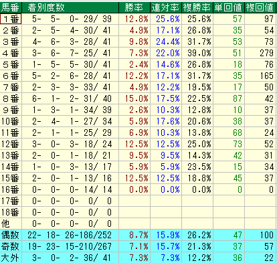This screenshot has height=263, width=277.
Task: Click the 4番 複回値 value 279
Action: click(x=266, y=53)
